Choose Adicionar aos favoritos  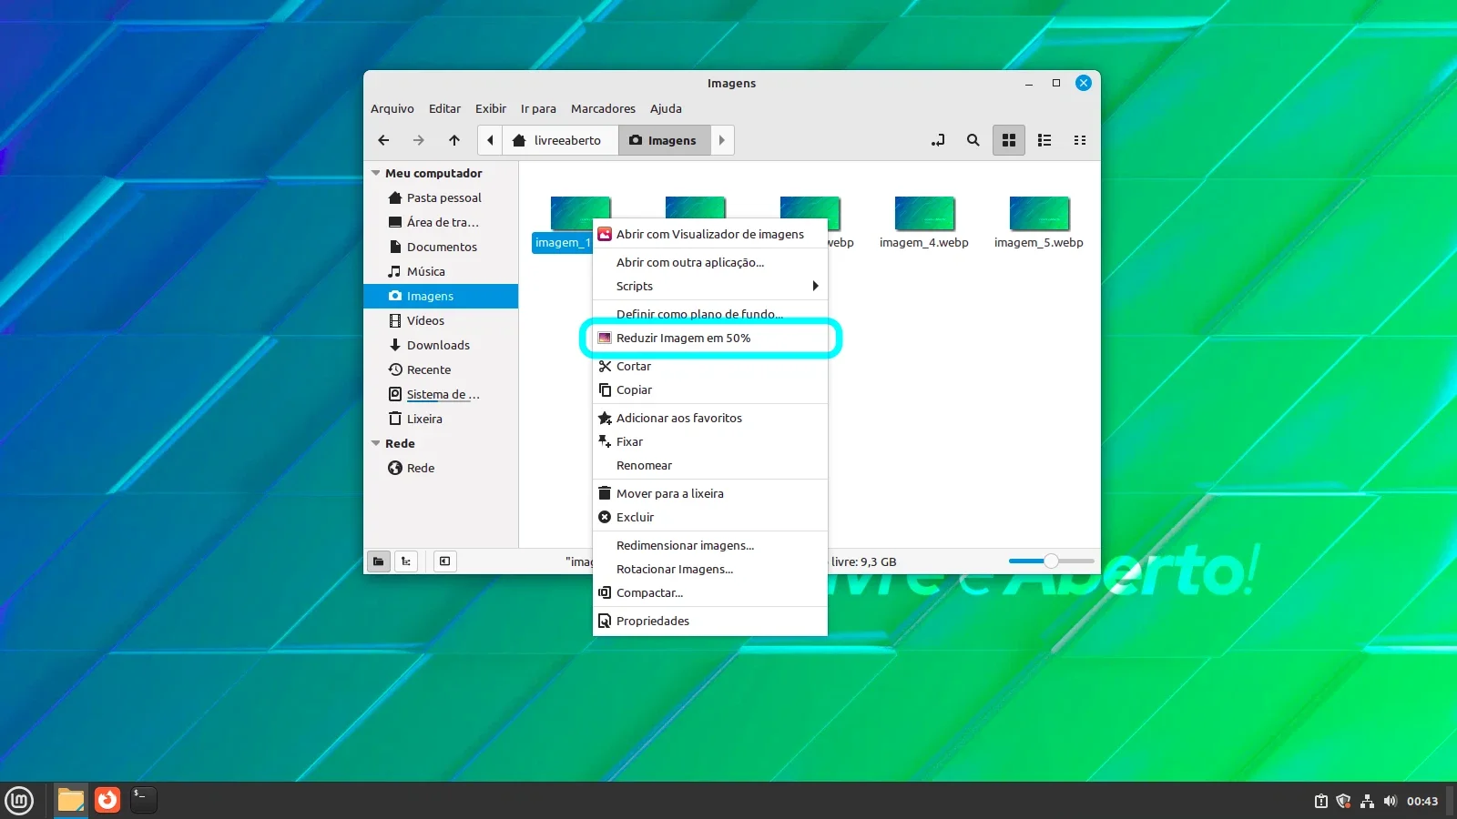coord(709,418)
